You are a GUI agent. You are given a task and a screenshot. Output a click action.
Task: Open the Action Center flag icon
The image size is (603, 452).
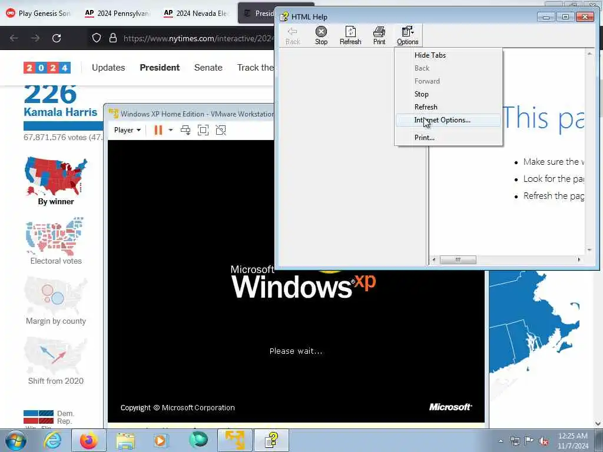pyautogui.click(x=529, y=441)
